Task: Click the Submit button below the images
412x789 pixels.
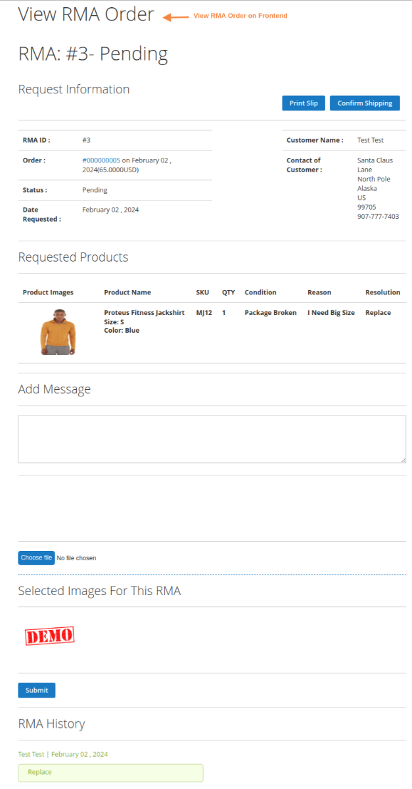Action: 36,690
